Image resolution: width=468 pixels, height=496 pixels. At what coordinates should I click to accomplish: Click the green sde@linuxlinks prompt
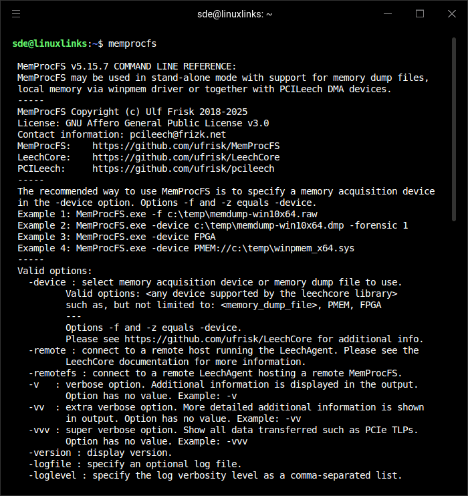pyautogui.click(x=49, y=43)
